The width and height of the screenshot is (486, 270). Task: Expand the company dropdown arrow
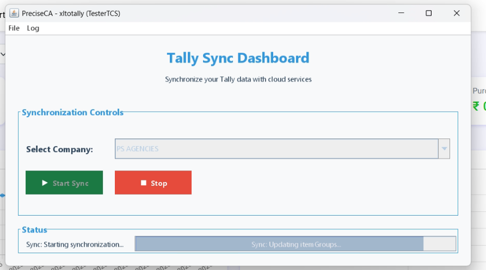(444, 149)
